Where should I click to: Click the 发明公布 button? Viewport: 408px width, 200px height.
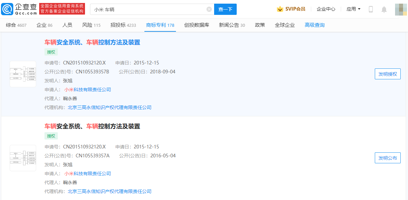pos(387,158)
